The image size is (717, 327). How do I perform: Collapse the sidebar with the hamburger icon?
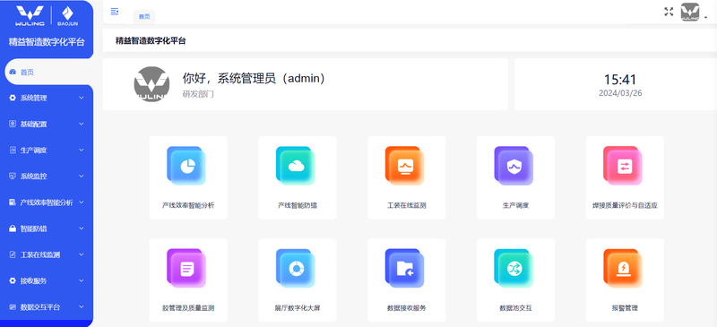point(115,12)
